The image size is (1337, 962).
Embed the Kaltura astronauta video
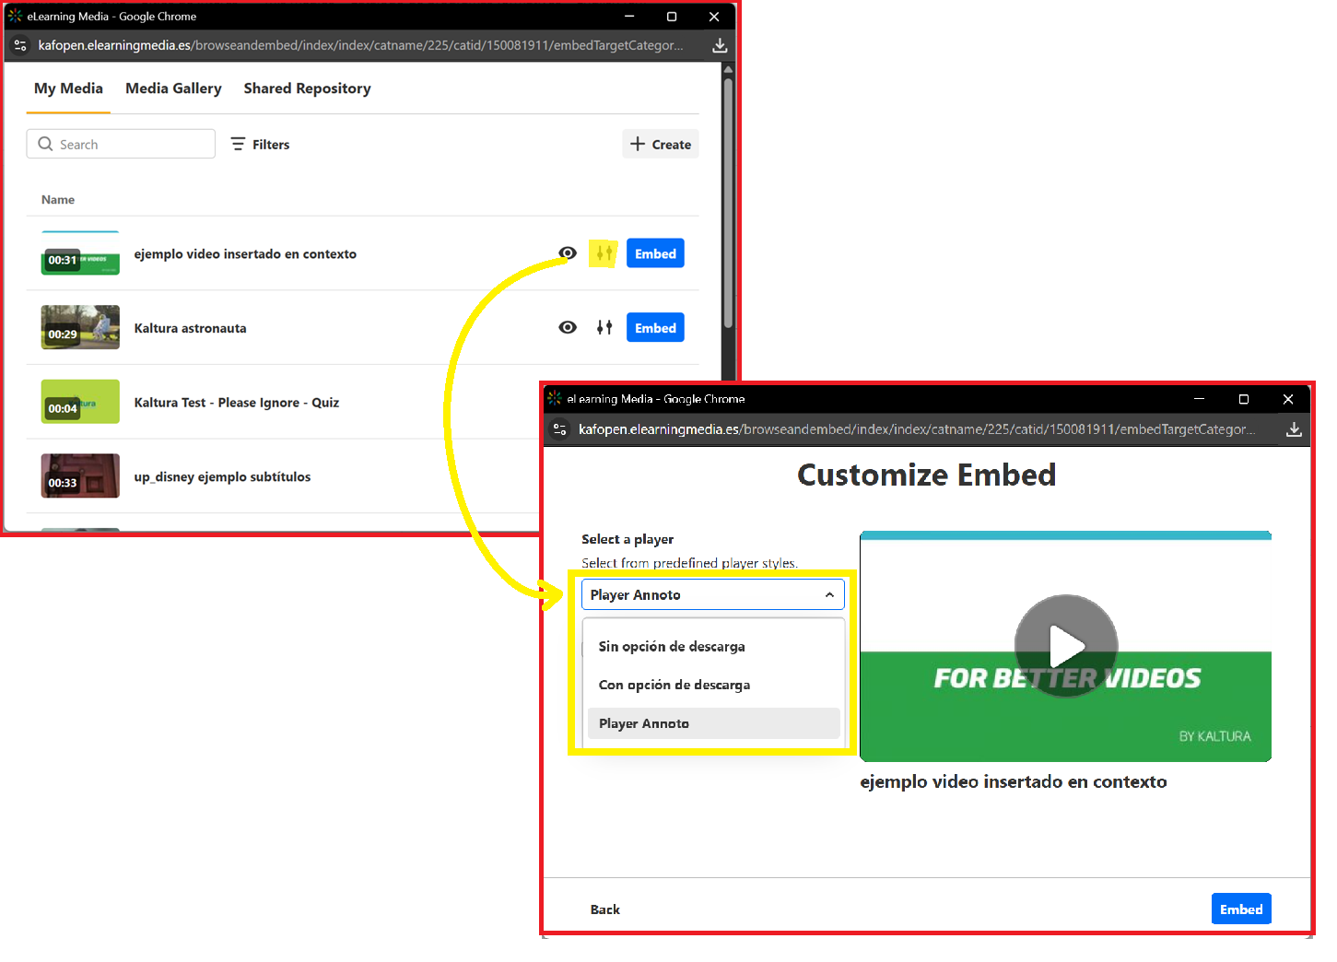coord(655,327)
